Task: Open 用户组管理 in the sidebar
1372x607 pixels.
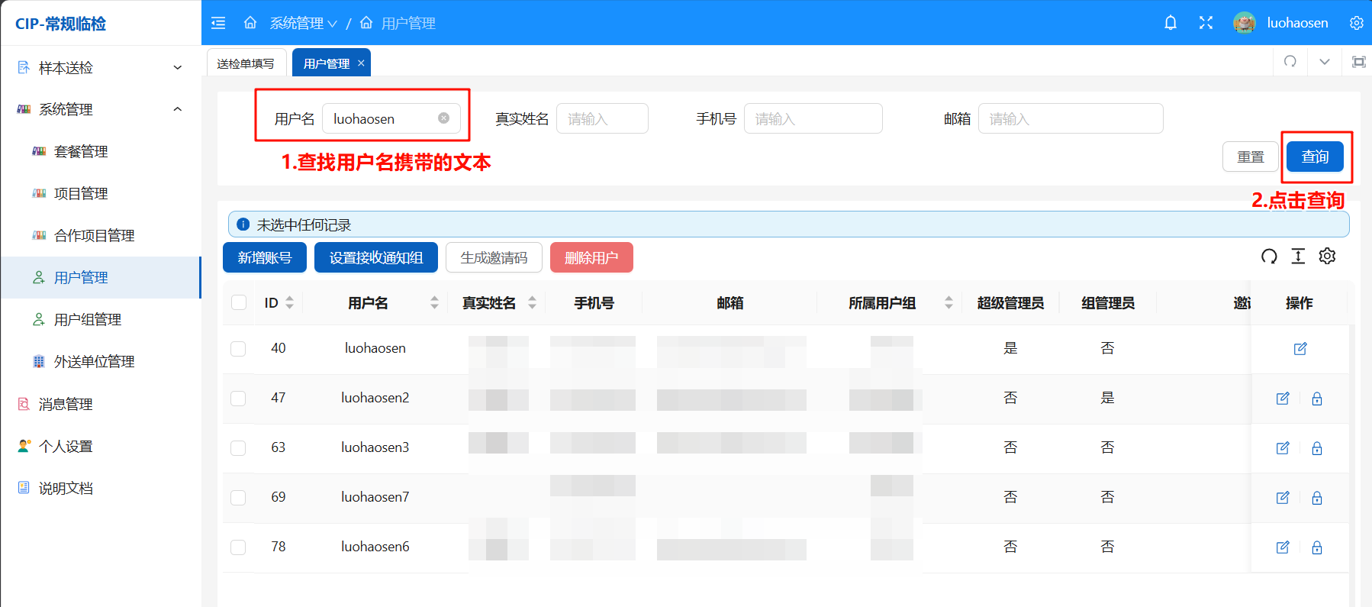Action: point(88,320)
